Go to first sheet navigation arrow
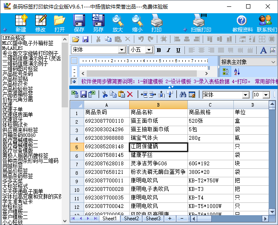278x225 pixels. pos(73,219)
